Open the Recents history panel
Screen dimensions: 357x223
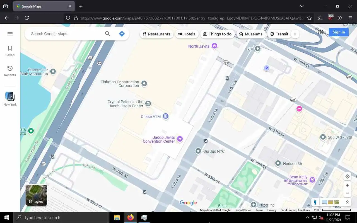pyautogui.click(x=10, y=71)
